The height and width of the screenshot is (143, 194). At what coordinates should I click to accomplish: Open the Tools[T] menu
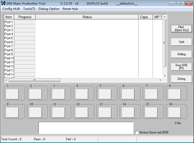click(29, 9)
